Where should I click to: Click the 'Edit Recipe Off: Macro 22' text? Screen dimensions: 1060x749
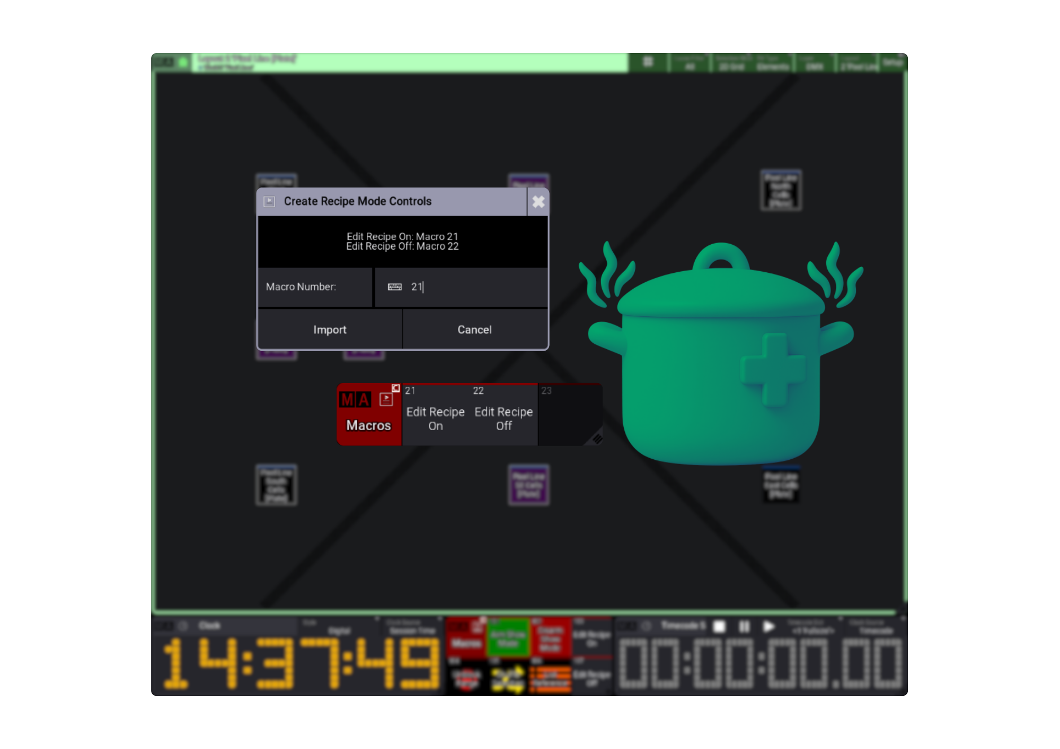(402, 246)
